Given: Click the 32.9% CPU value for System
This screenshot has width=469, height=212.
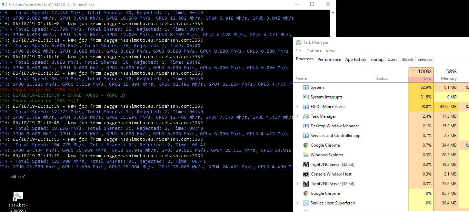Looking at the screenshot, I should point(426,87).
